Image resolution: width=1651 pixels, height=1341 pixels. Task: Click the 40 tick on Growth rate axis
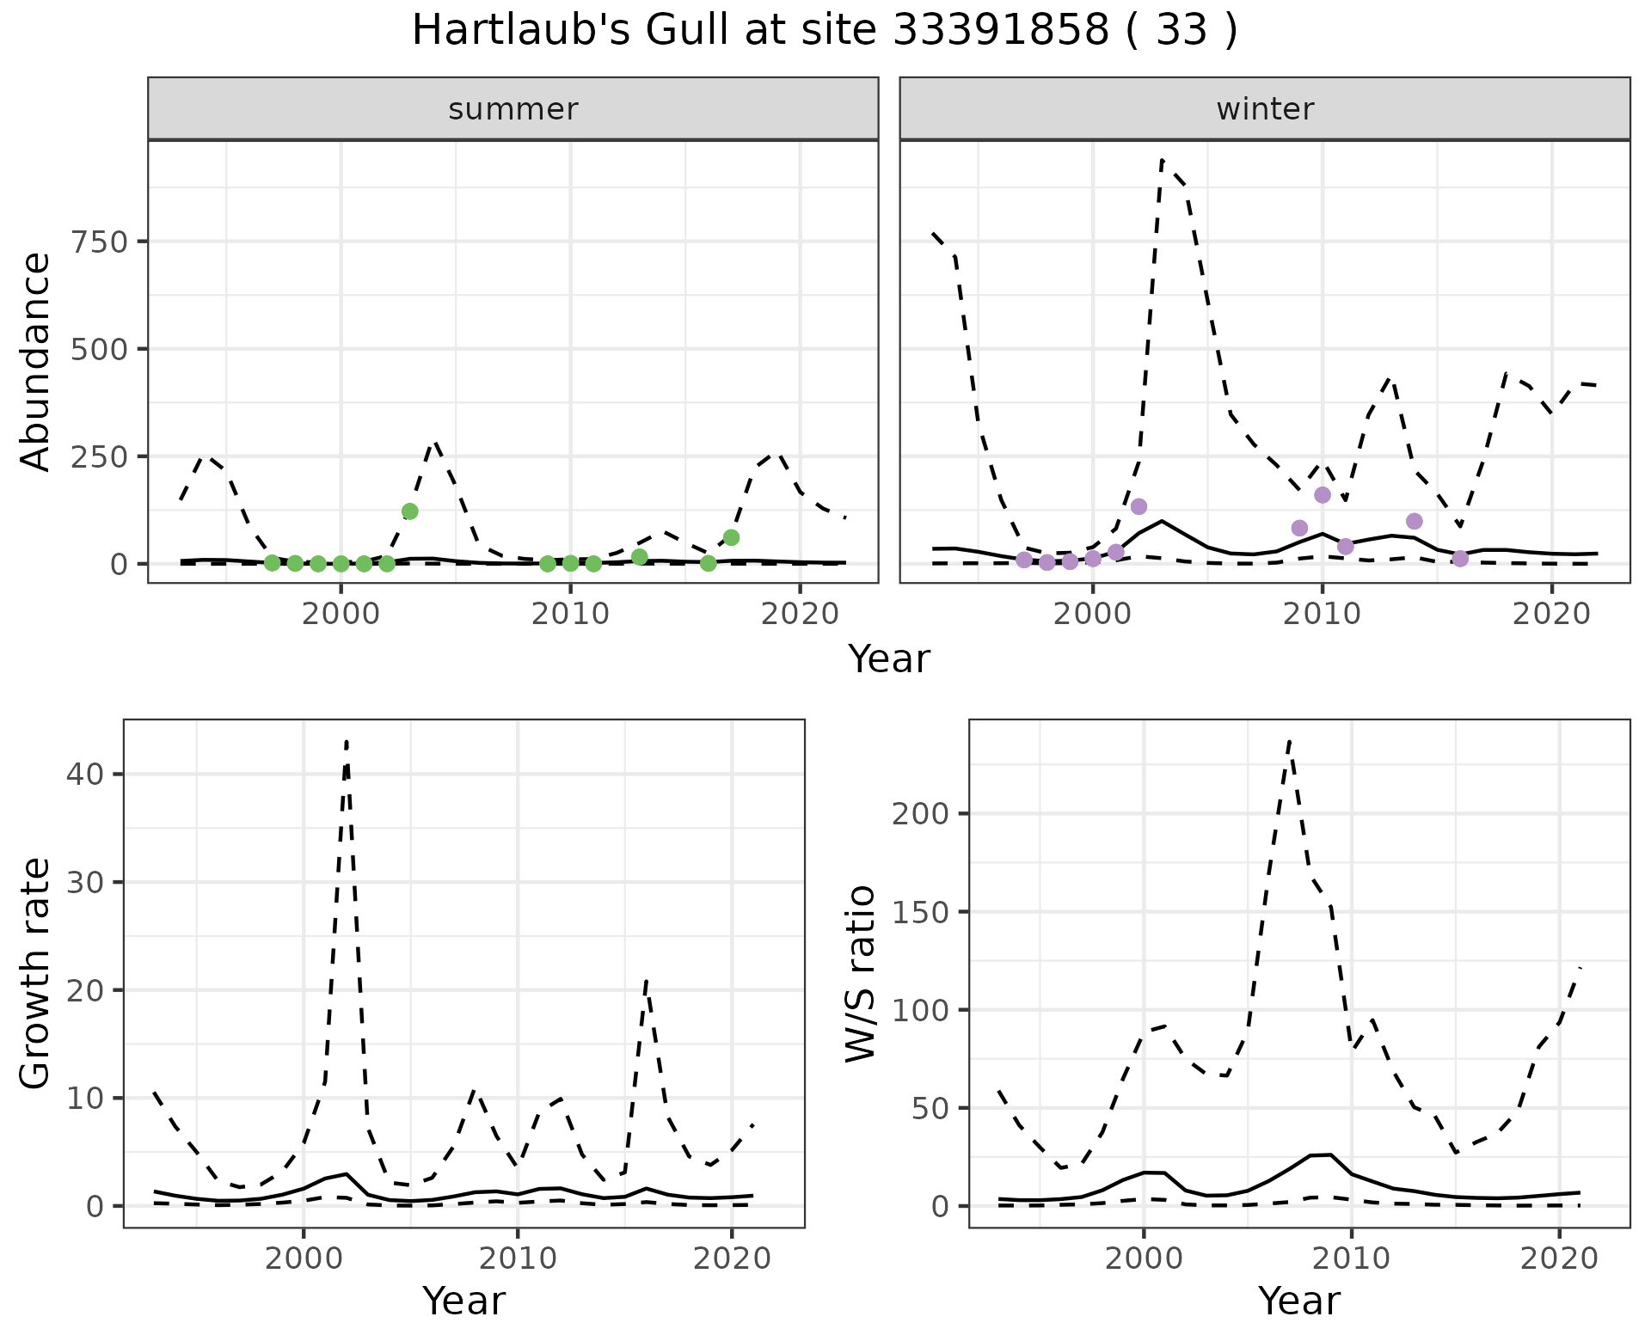(x=85, y=774)
